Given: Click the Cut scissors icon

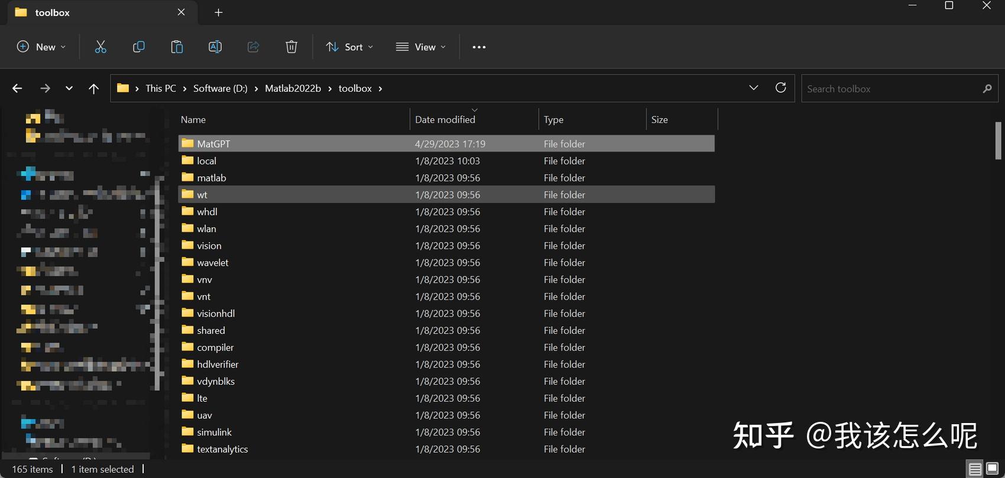Looking at the screenshot, I should 100,47.
